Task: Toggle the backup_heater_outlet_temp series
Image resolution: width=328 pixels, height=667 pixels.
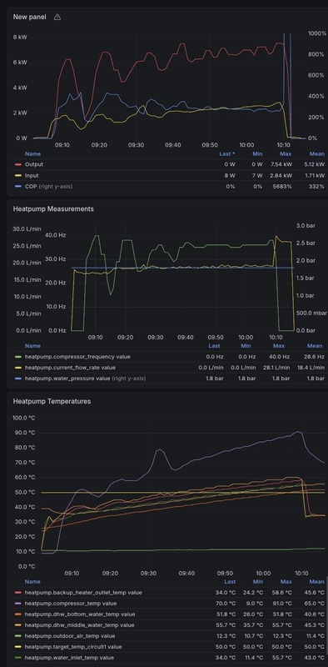Action: point(83,592)
